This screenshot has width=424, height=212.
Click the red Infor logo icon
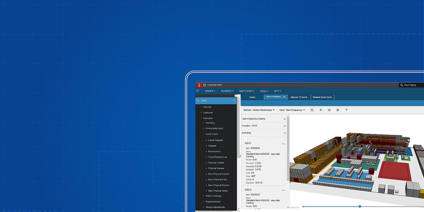(199, 85)
